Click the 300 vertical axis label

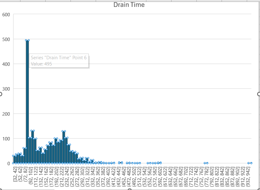point(6,89)
